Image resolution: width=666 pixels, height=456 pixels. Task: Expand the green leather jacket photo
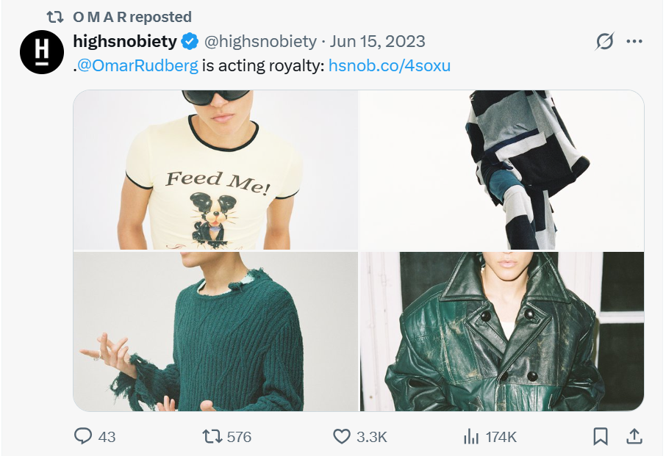[x=502, y=331]
